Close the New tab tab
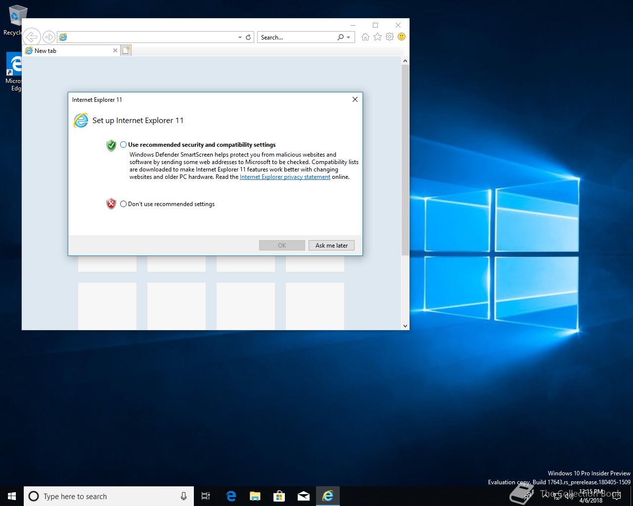The image size is (633, 506). [x=115, y=50]
